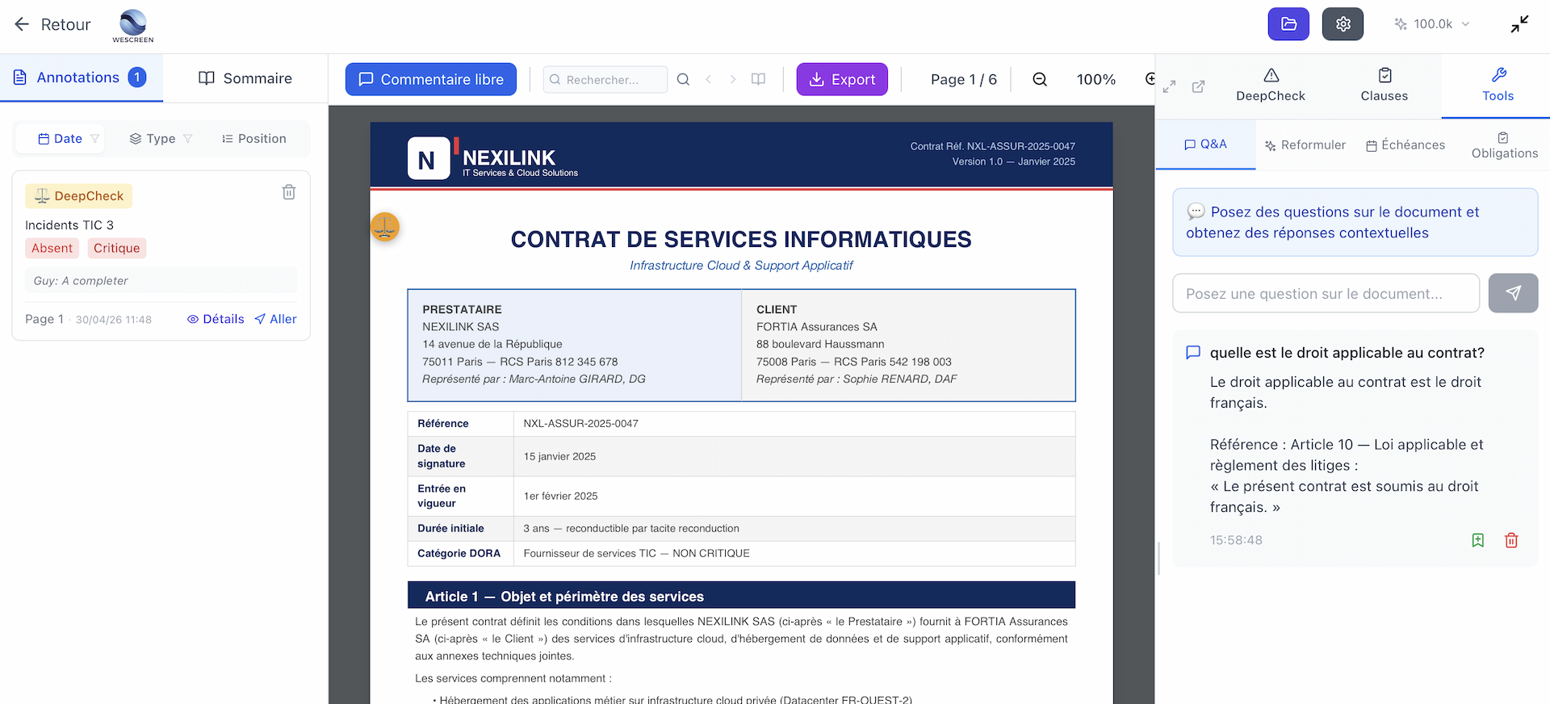Click the 1er février 2025 cell
This screenshot has height=704, width=1550.
(794, 497)
